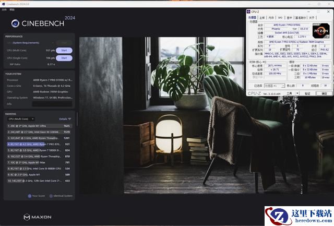Click CPU-Z Socket AM5 (LGA1718) field
334x226 pixels.
point(287,33)
